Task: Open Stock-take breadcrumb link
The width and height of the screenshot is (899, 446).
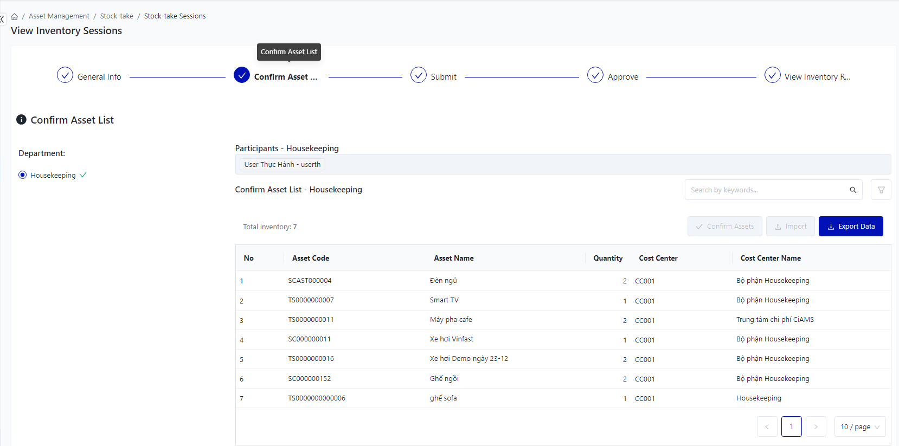Action: click(x=117, y=16)
